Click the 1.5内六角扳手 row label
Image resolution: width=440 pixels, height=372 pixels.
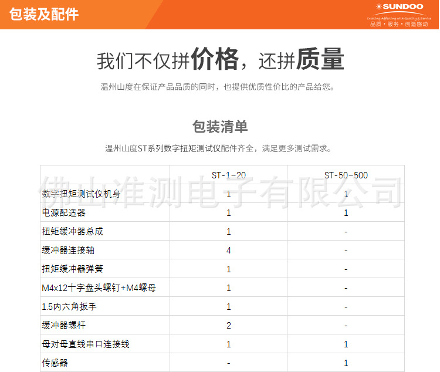coord(69,307)
